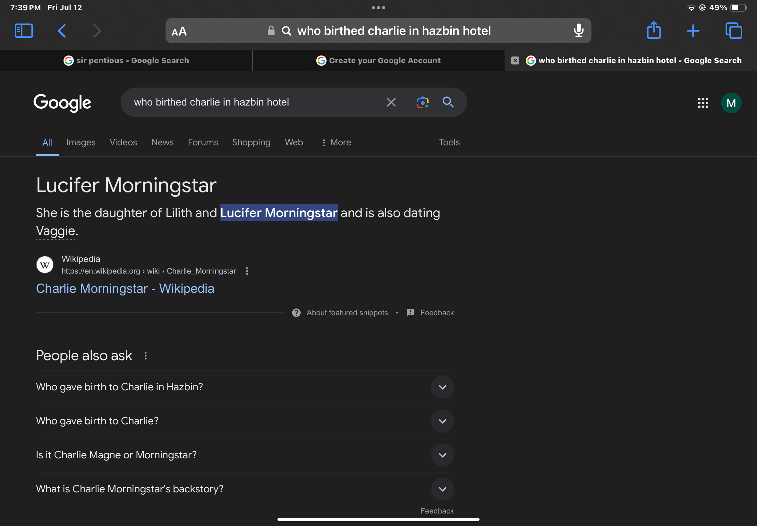The height and width of the screenshot is (526, 757).
Task: Tap the Safari address bar text
Action: pos(394,31)
